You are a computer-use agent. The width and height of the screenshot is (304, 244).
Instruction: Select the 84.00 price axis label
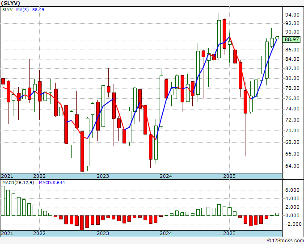tap(292, 59)
